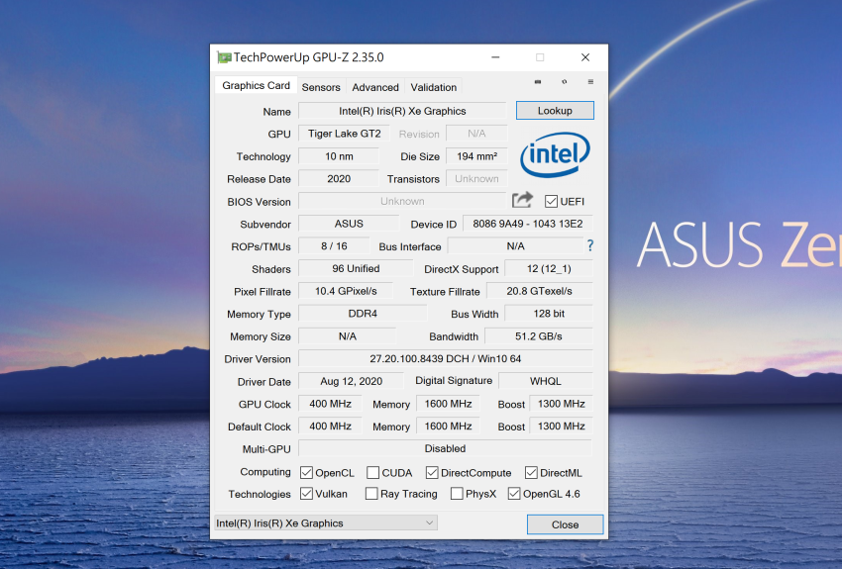842x569 pixels.
Task: Click the Texture Fillrate value 20.8 GTexel/s
Action: (540, 291)
